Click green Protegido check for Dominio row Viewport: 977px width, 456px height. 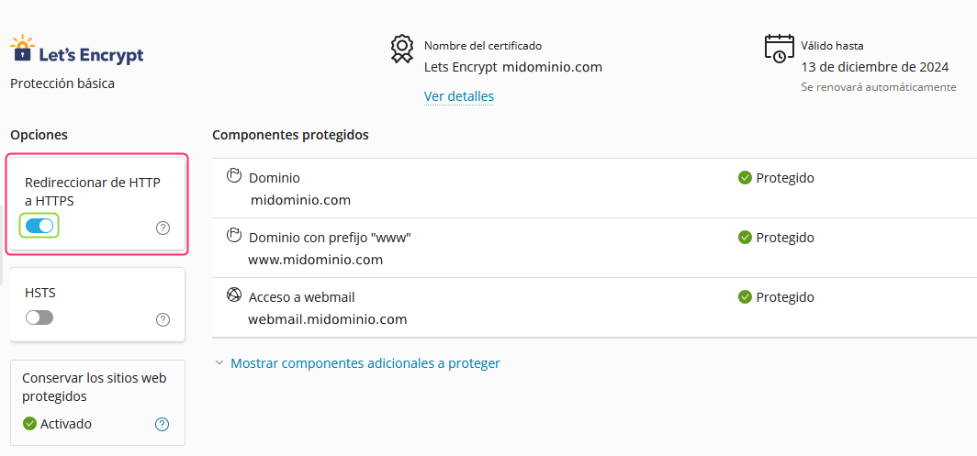point(745,178)
